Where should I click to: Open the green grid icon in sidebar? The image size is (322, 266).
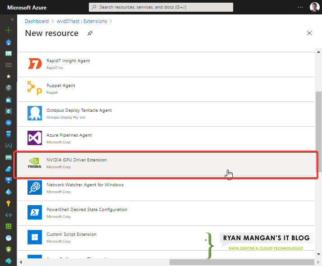[9, 226]
